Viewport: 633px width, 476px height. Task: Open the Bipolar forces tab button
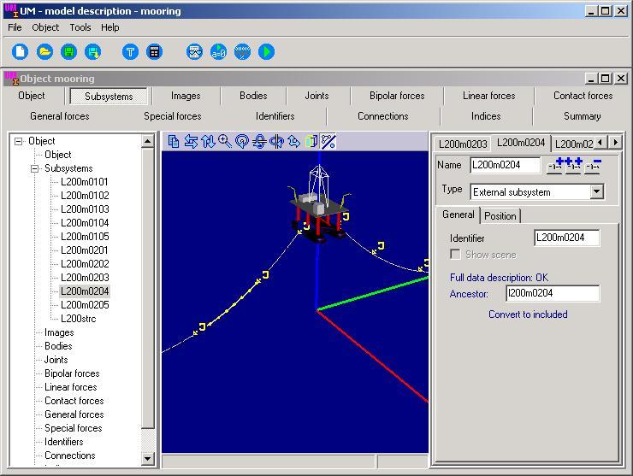(397, 96)
